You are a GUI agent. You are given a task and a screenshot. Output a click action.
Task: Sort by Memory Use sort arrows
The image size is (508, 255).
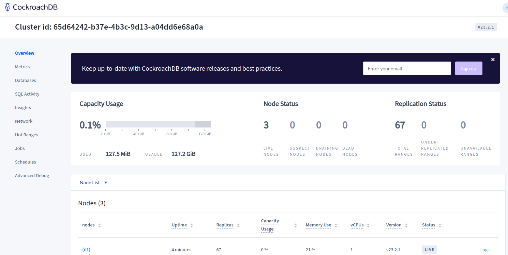pos(336,225)
